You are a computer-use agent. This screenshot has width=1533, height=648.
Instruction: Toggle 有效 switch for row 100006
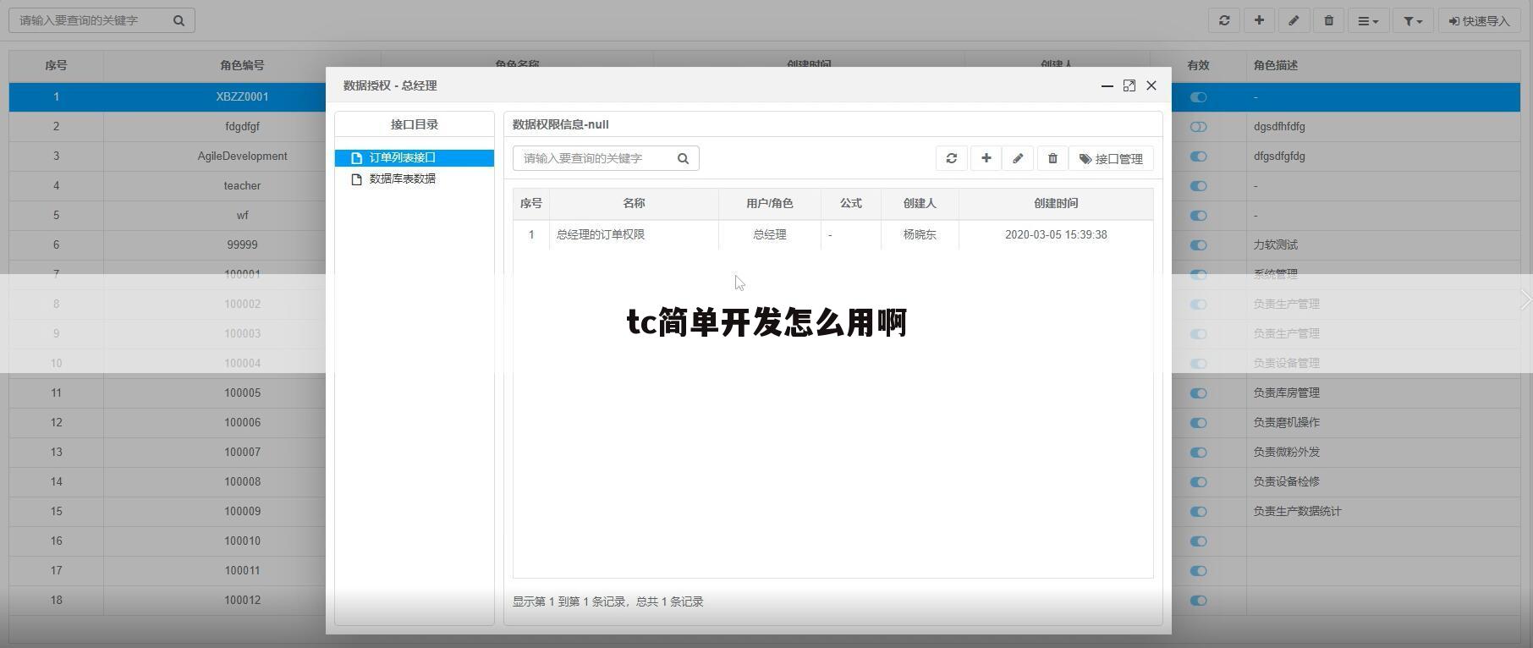(1198, 423)
